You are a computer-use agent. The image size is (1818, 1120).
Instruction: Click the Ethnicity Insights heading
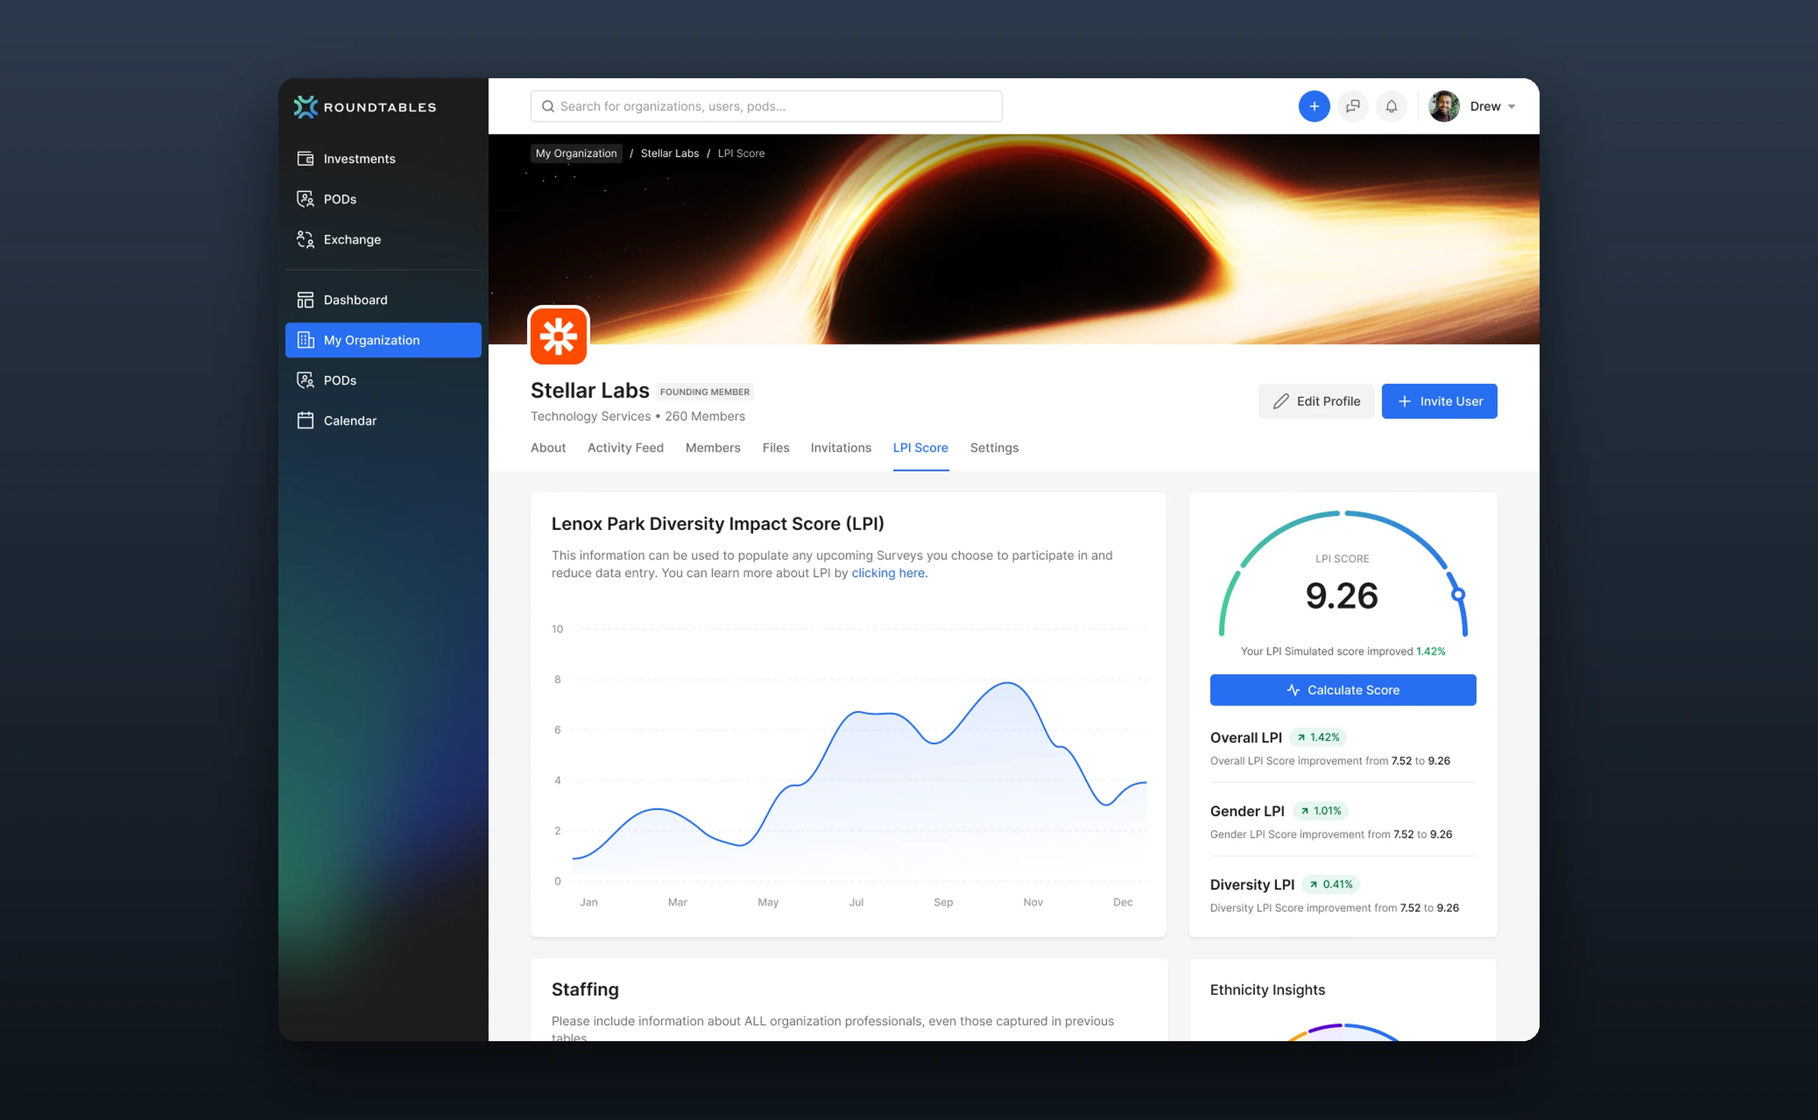[1268, 991]
